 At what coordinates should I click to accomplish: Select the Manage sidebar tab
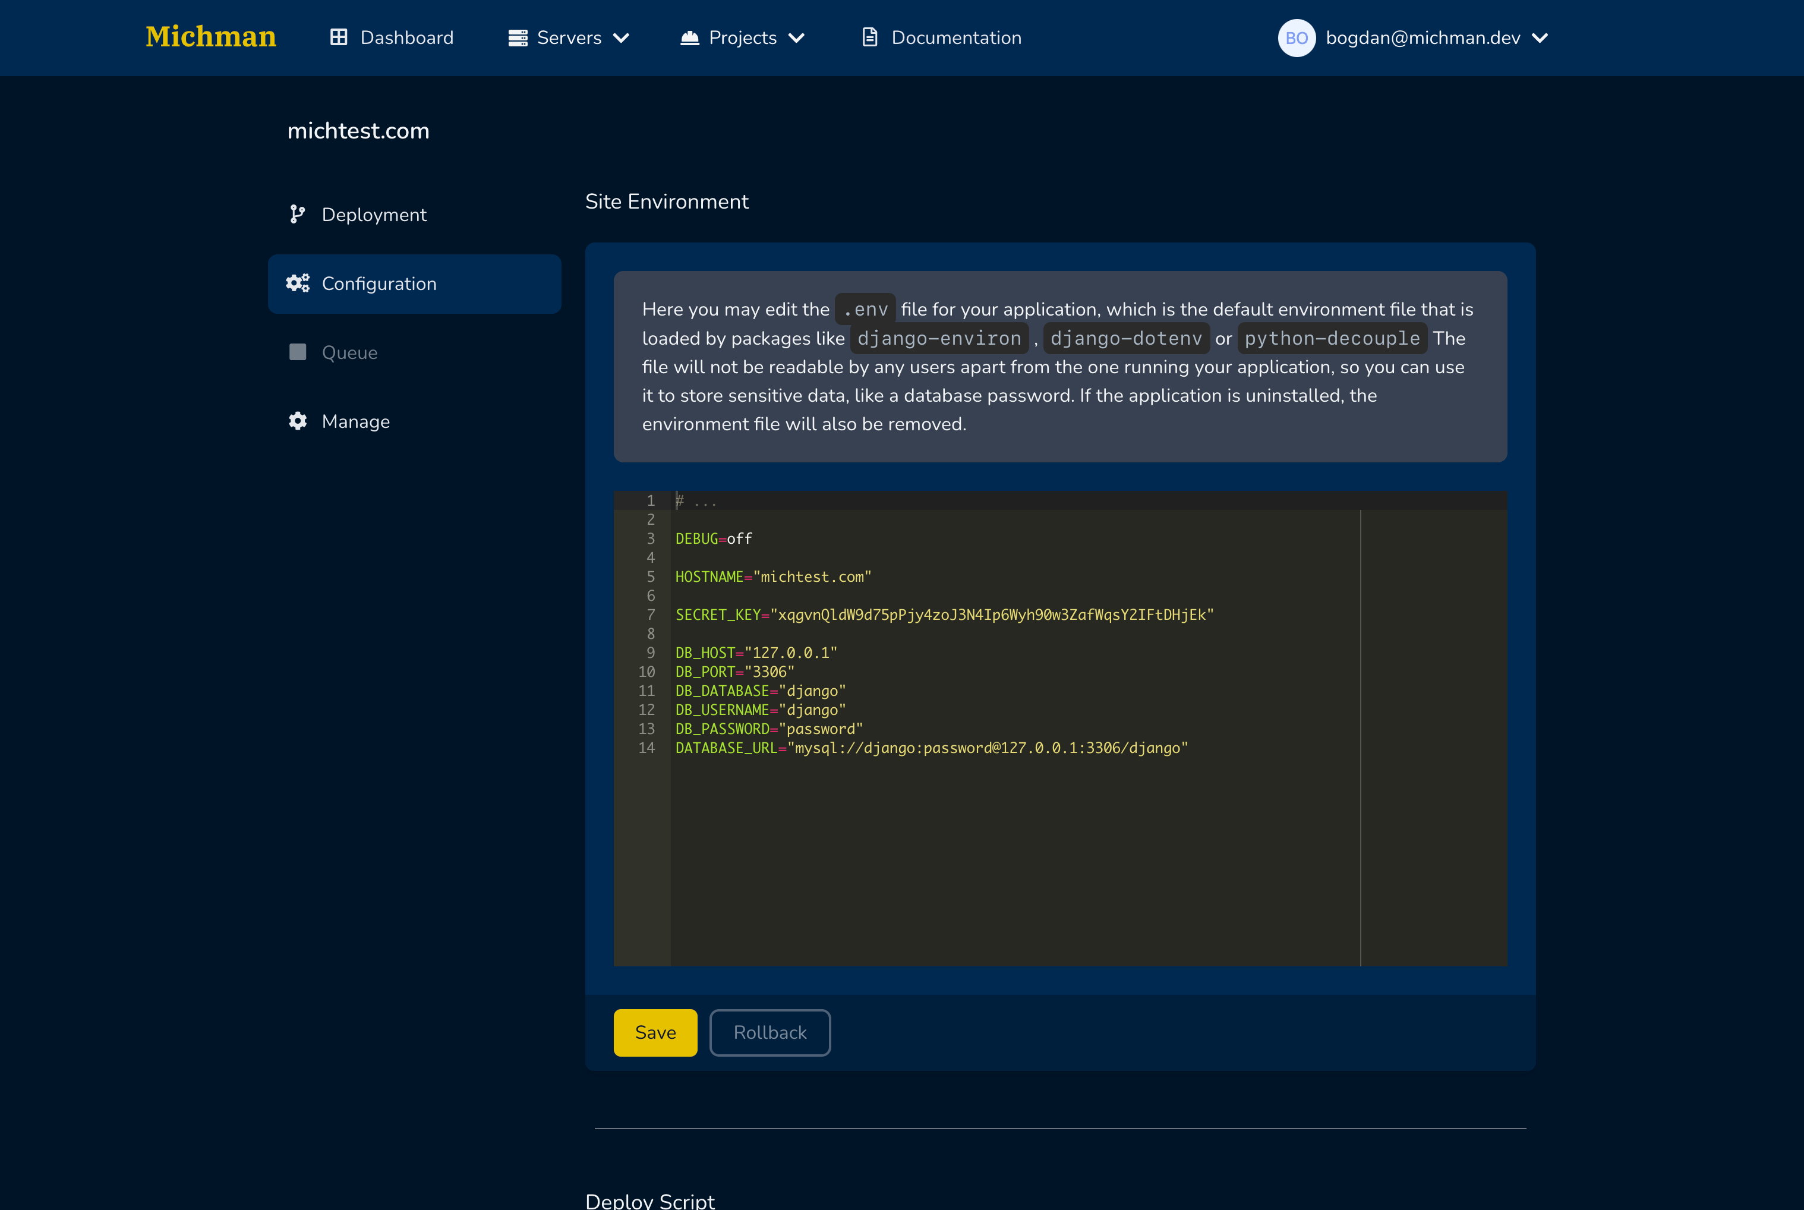point(356,421)
